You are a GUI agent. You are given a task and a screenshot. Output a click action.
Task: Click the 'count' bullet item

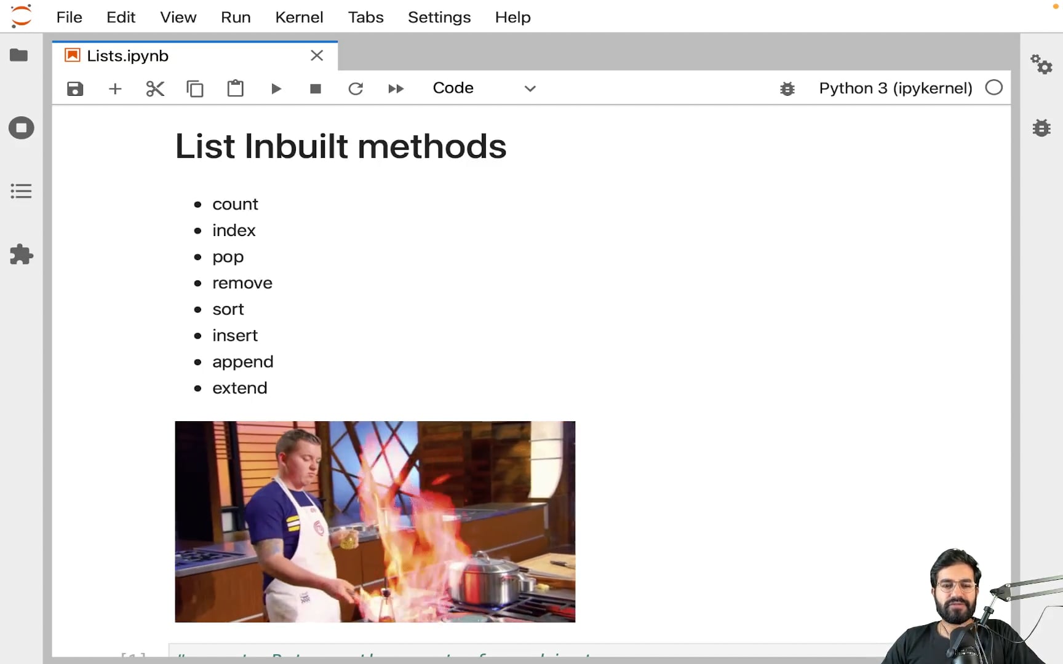click(x=235, y=204)
